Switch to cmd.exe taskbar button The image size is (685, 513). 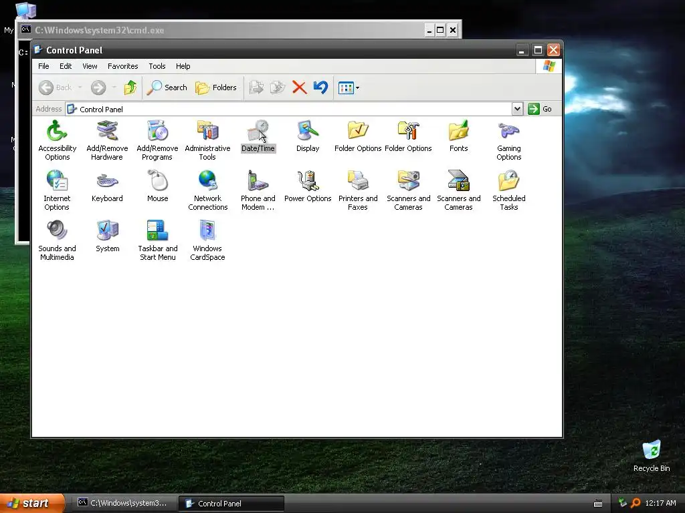(x=123, y=503)
